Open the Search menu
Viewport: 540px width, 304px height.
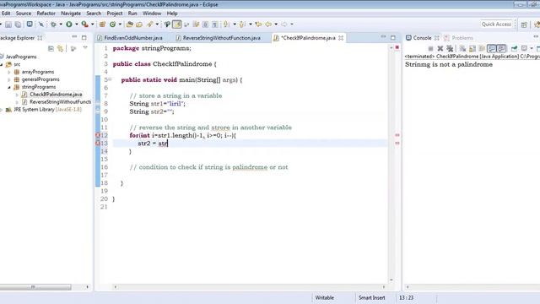point(94,14)
